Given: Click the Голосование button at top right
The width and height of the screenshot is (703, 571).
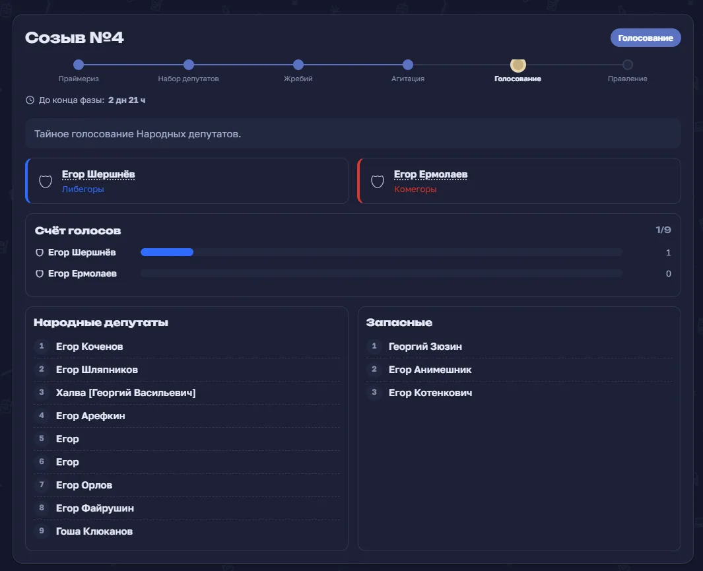Looking at the screenshot, I should 646,38.
